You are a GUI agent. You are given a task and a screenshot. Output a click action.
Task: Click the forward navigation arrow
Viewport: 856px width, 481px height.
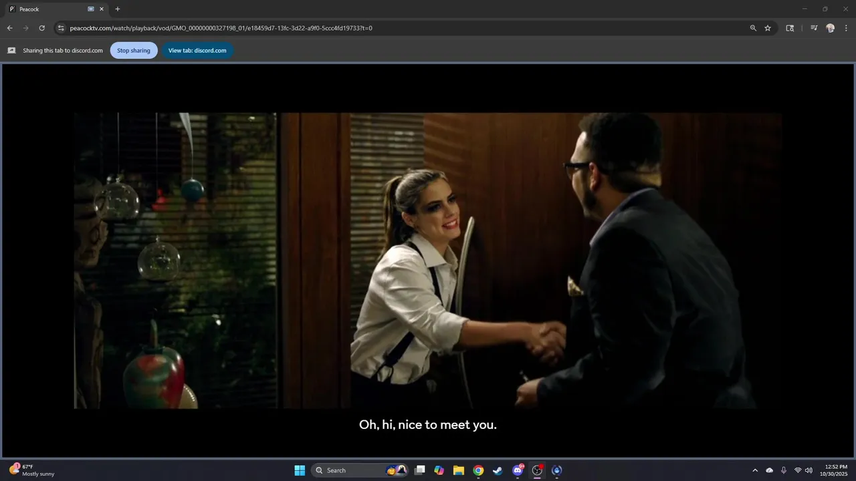tap(25, 28)
